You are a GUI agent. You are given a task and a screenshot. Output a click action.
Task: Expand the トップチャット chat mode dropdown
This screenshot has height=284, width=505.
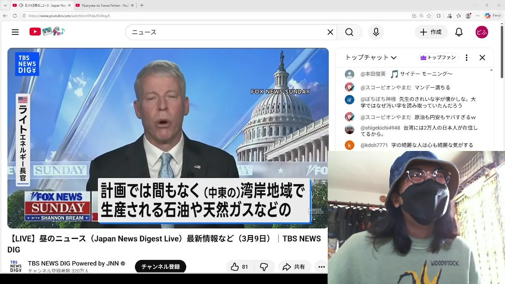(371, 58)
